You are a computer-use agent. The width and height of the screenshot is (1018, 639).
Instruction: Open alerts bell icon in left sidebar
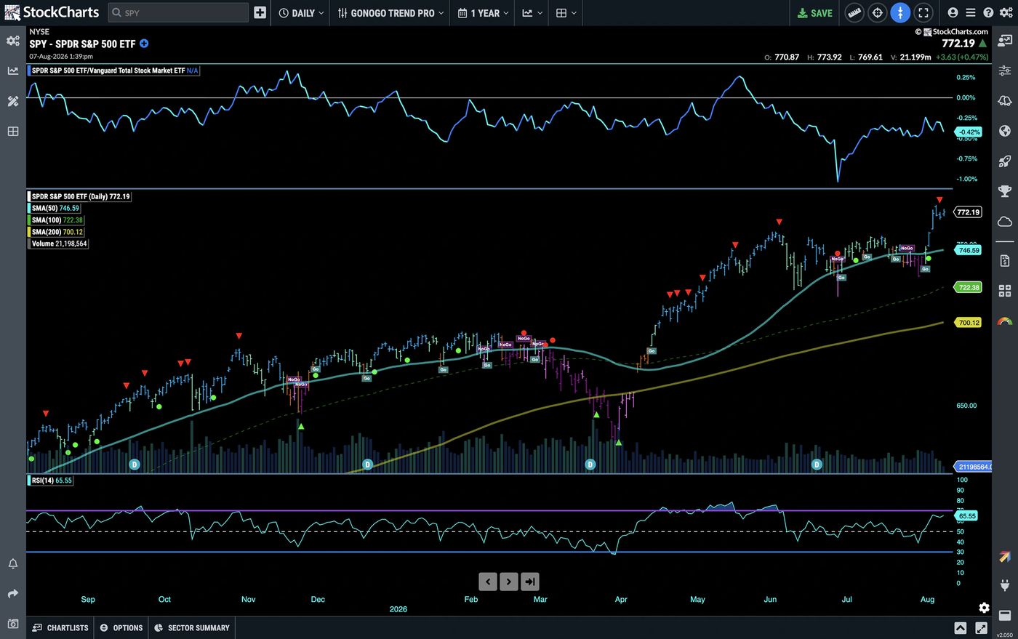pyautogui.click(x=13, y=564)
